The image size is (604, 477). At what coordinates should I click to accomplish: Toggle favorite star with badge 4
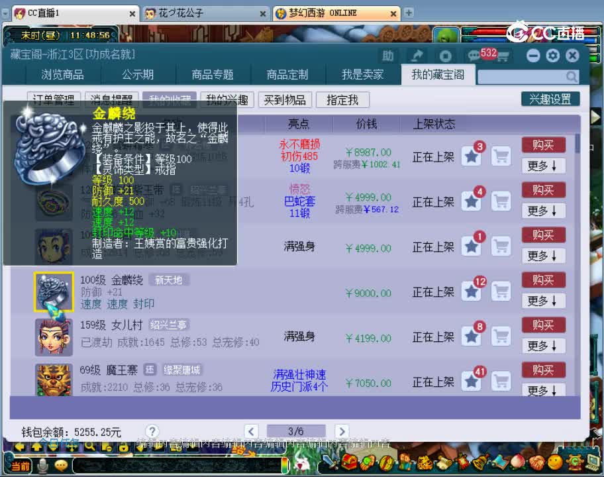(471, 201)
